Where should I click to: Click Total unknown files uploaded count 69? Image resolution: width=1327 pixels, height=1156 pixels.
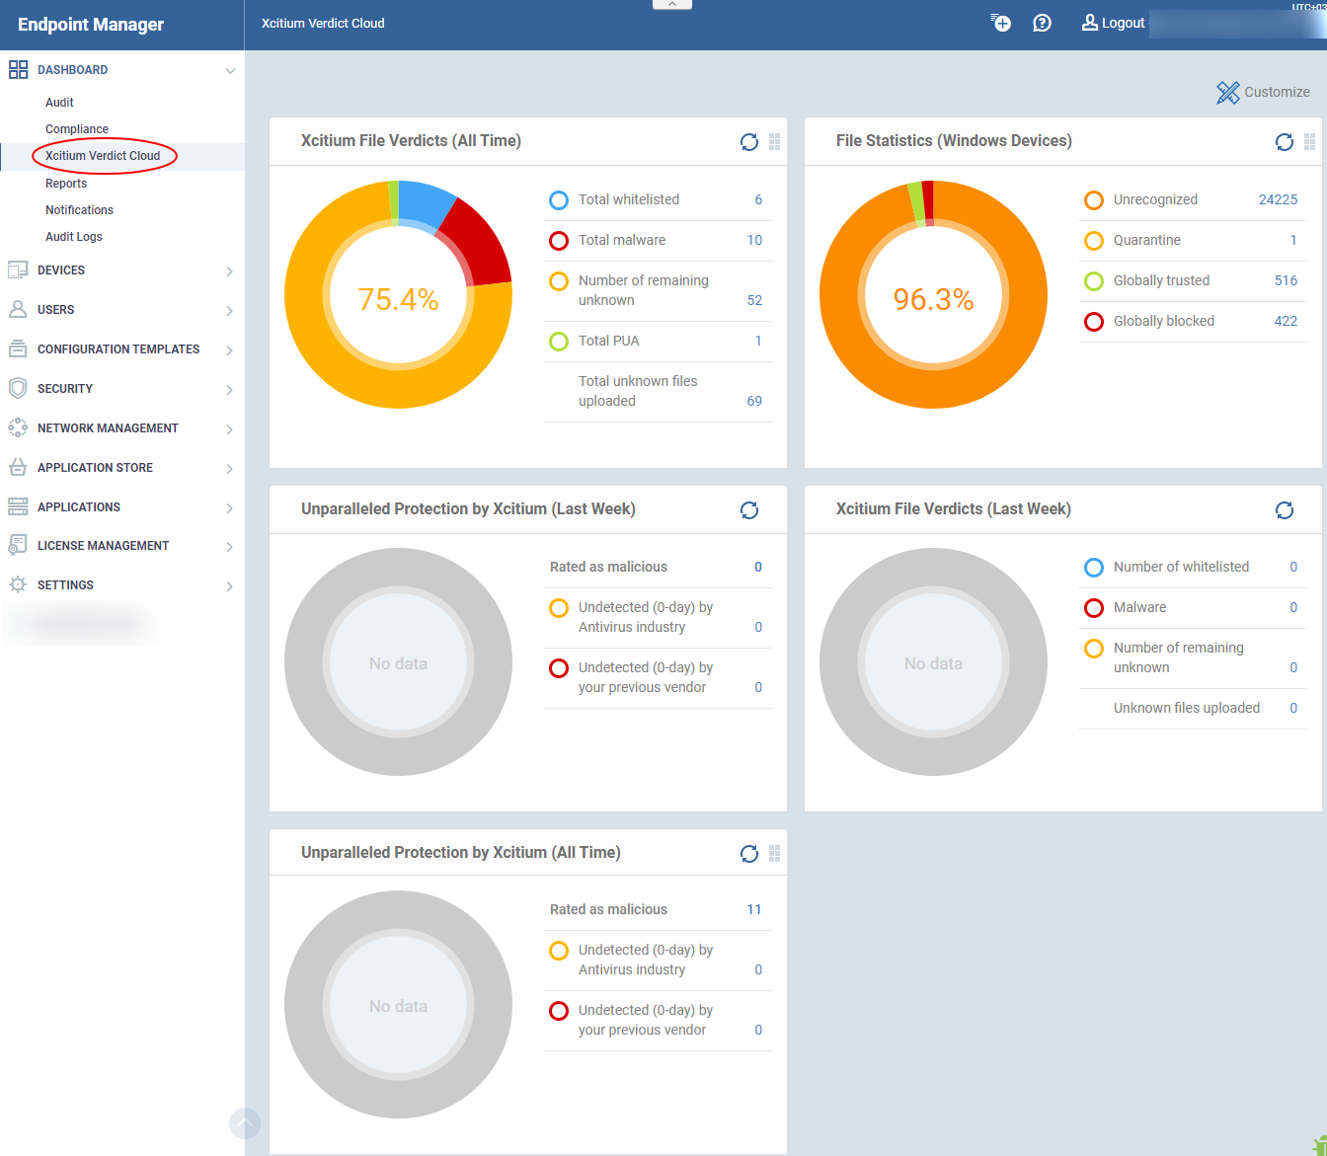(x=754, y=401)
